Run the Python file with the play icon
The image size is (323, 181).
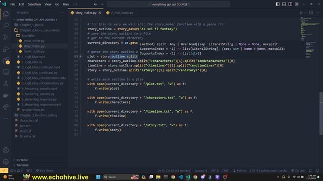pos(301,13)
